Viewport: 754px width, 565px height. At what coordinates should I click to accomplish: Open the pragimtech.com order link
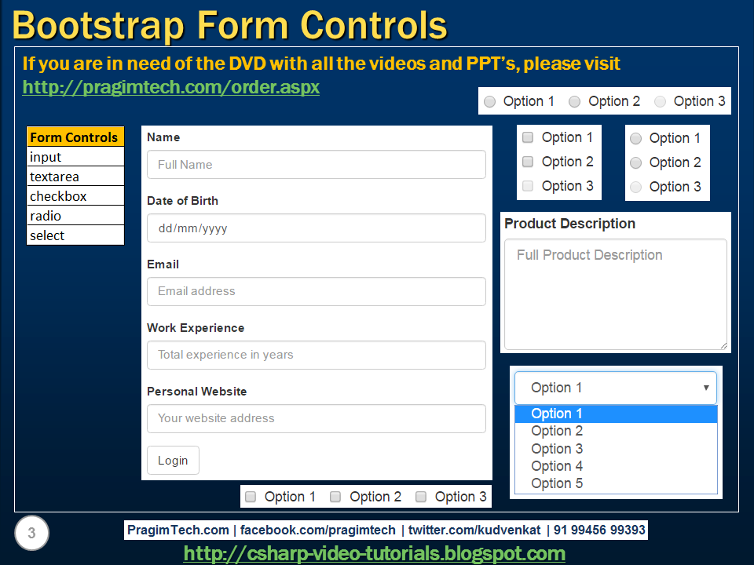point(170,87)
